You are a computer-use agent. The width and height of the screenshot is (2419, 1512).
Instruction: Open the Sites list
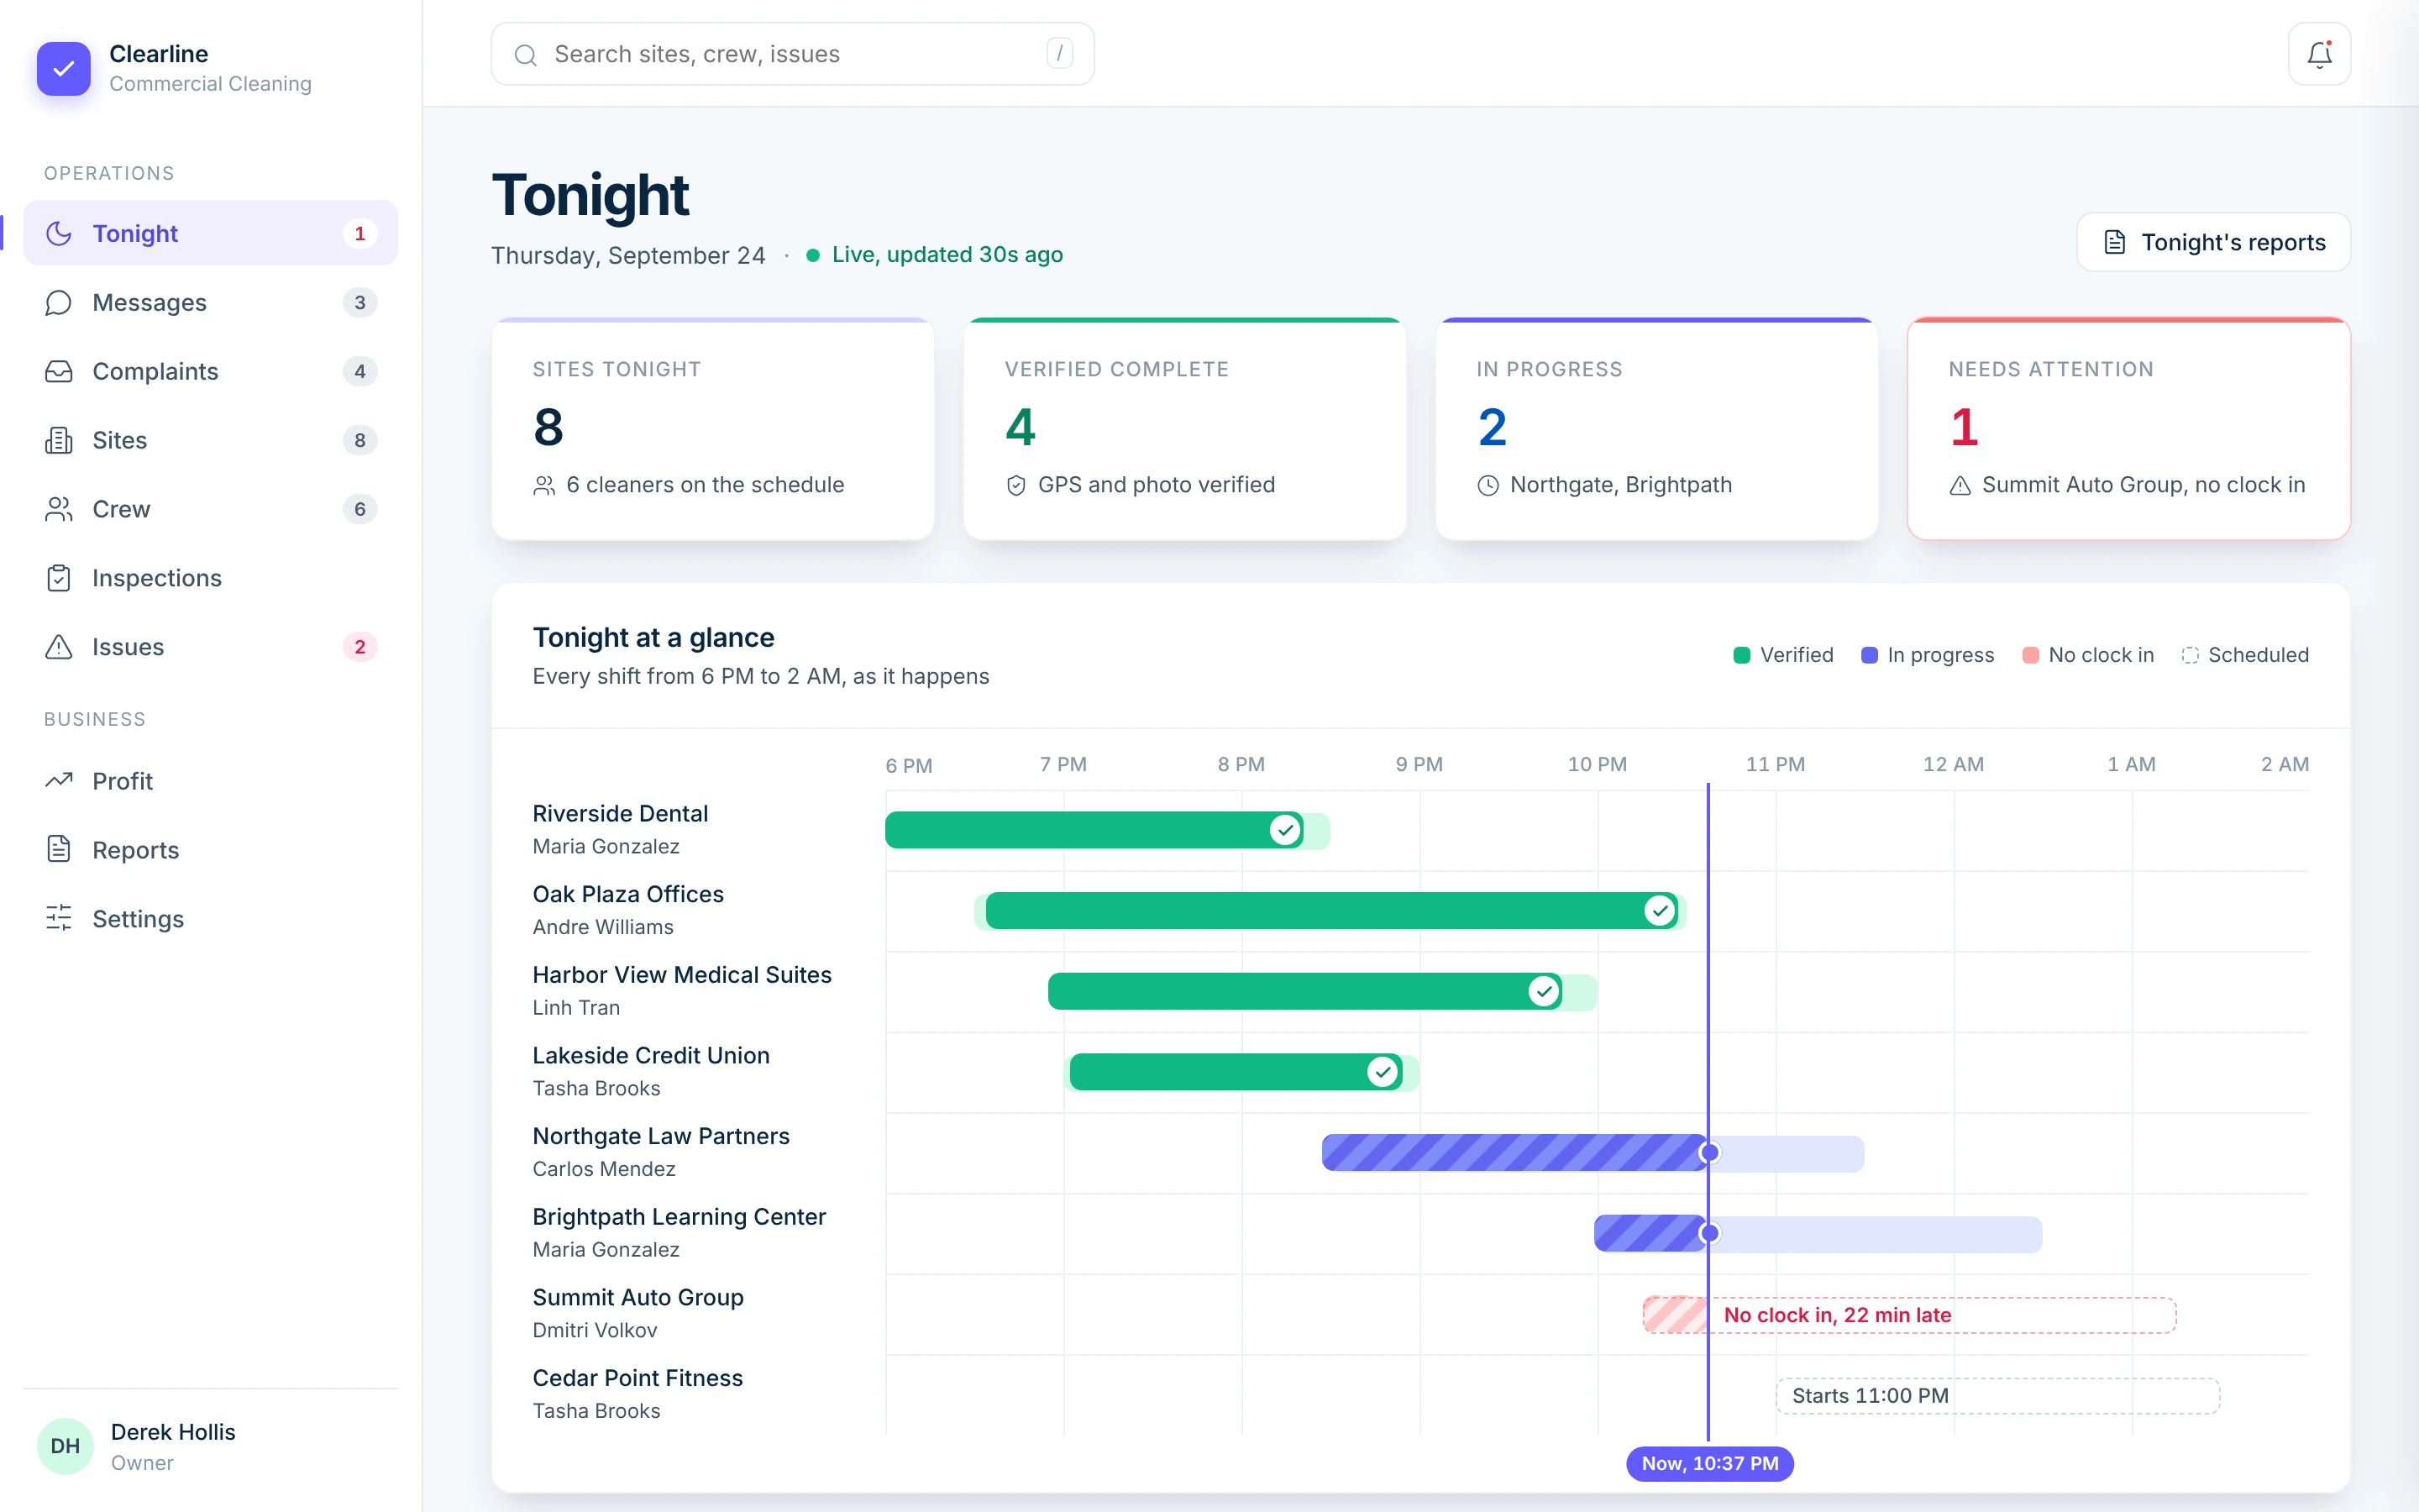coord(211,440)
